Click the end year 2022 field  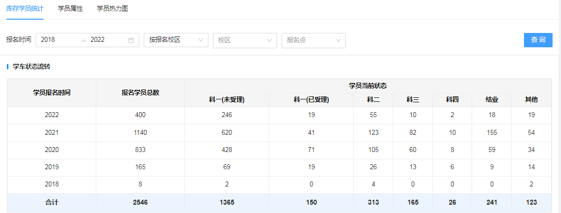click(x=107, y=40)
